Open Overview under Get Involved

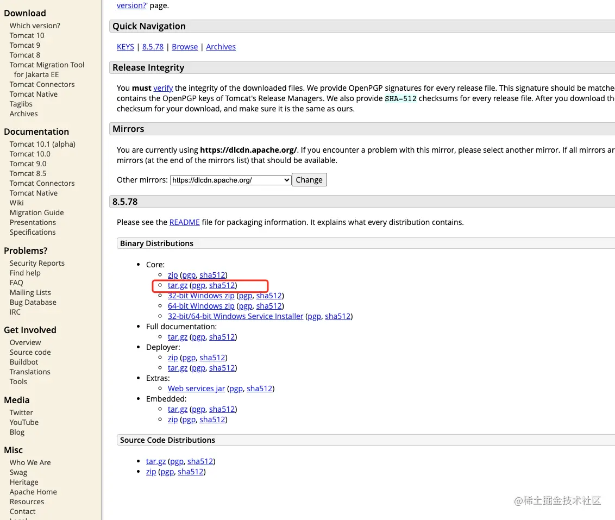25,342
